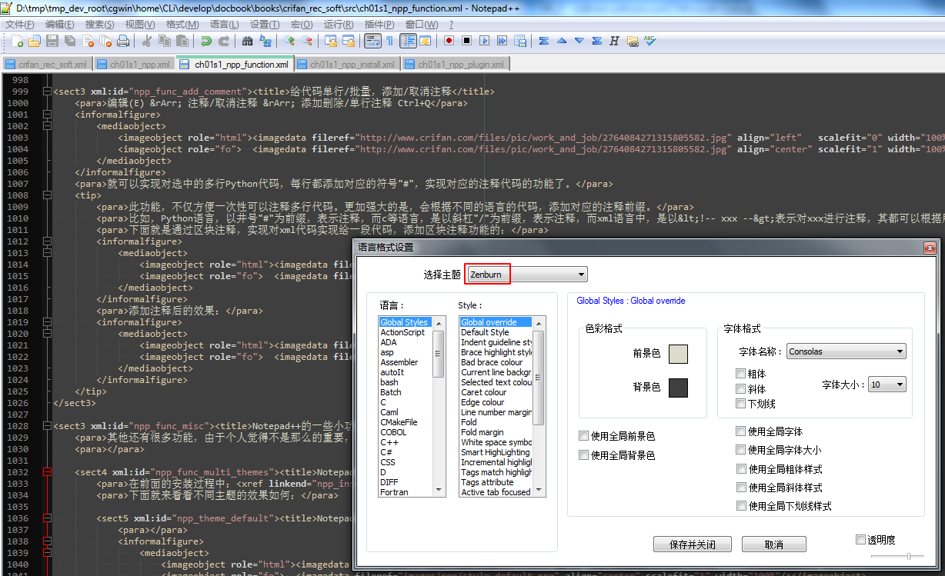Click the 保存并关闭 button
The width and height of the screenshot is (945, 576).
[692, 544]
